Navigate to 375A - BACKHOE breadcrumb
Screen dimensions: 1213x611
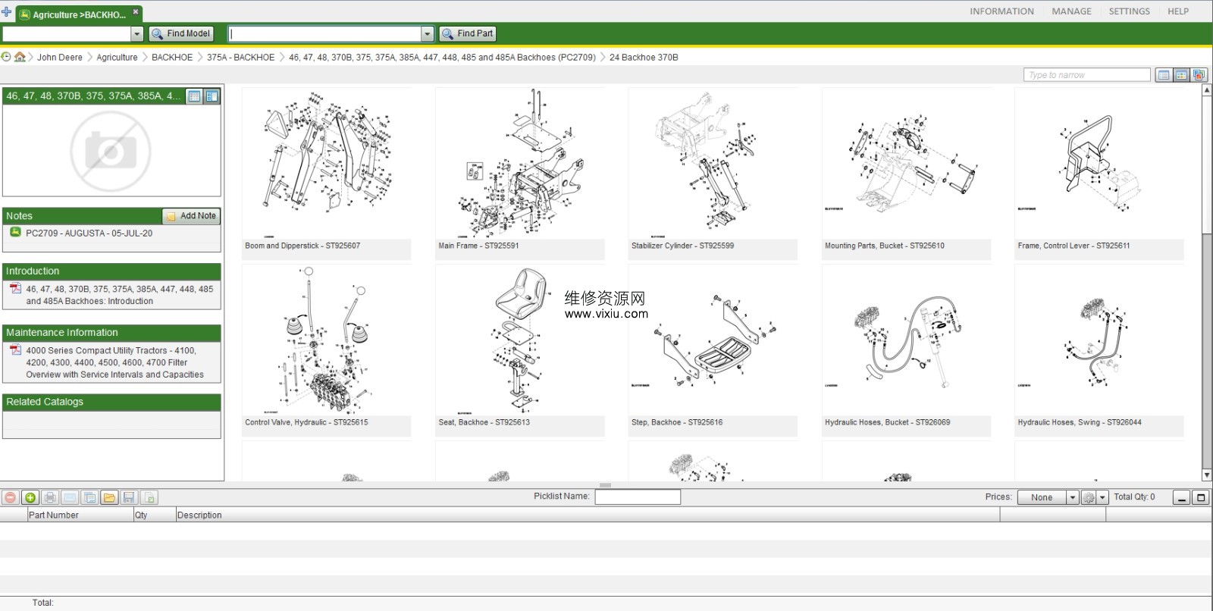coord(241,57)
